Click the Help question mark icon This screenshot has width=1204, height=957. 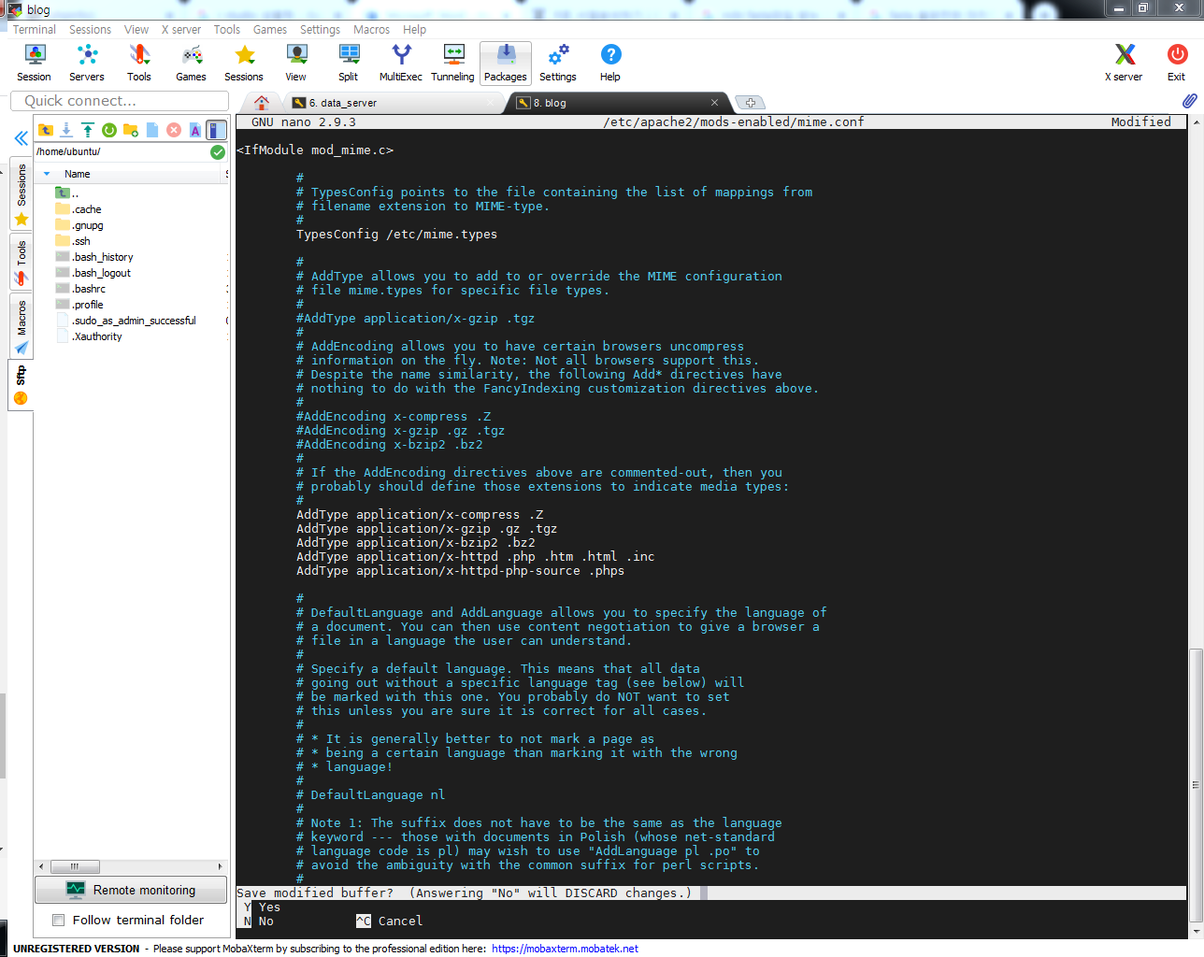[610, 64]
